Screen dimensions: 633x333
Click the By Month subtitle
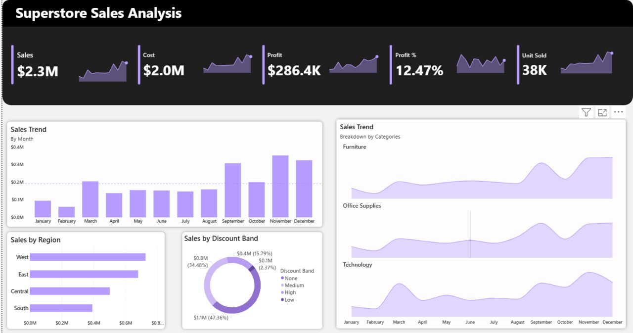click(x=22, y=139)
